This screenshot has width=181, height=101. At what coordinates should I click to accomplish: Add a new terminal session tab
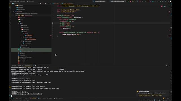[33, 65]
